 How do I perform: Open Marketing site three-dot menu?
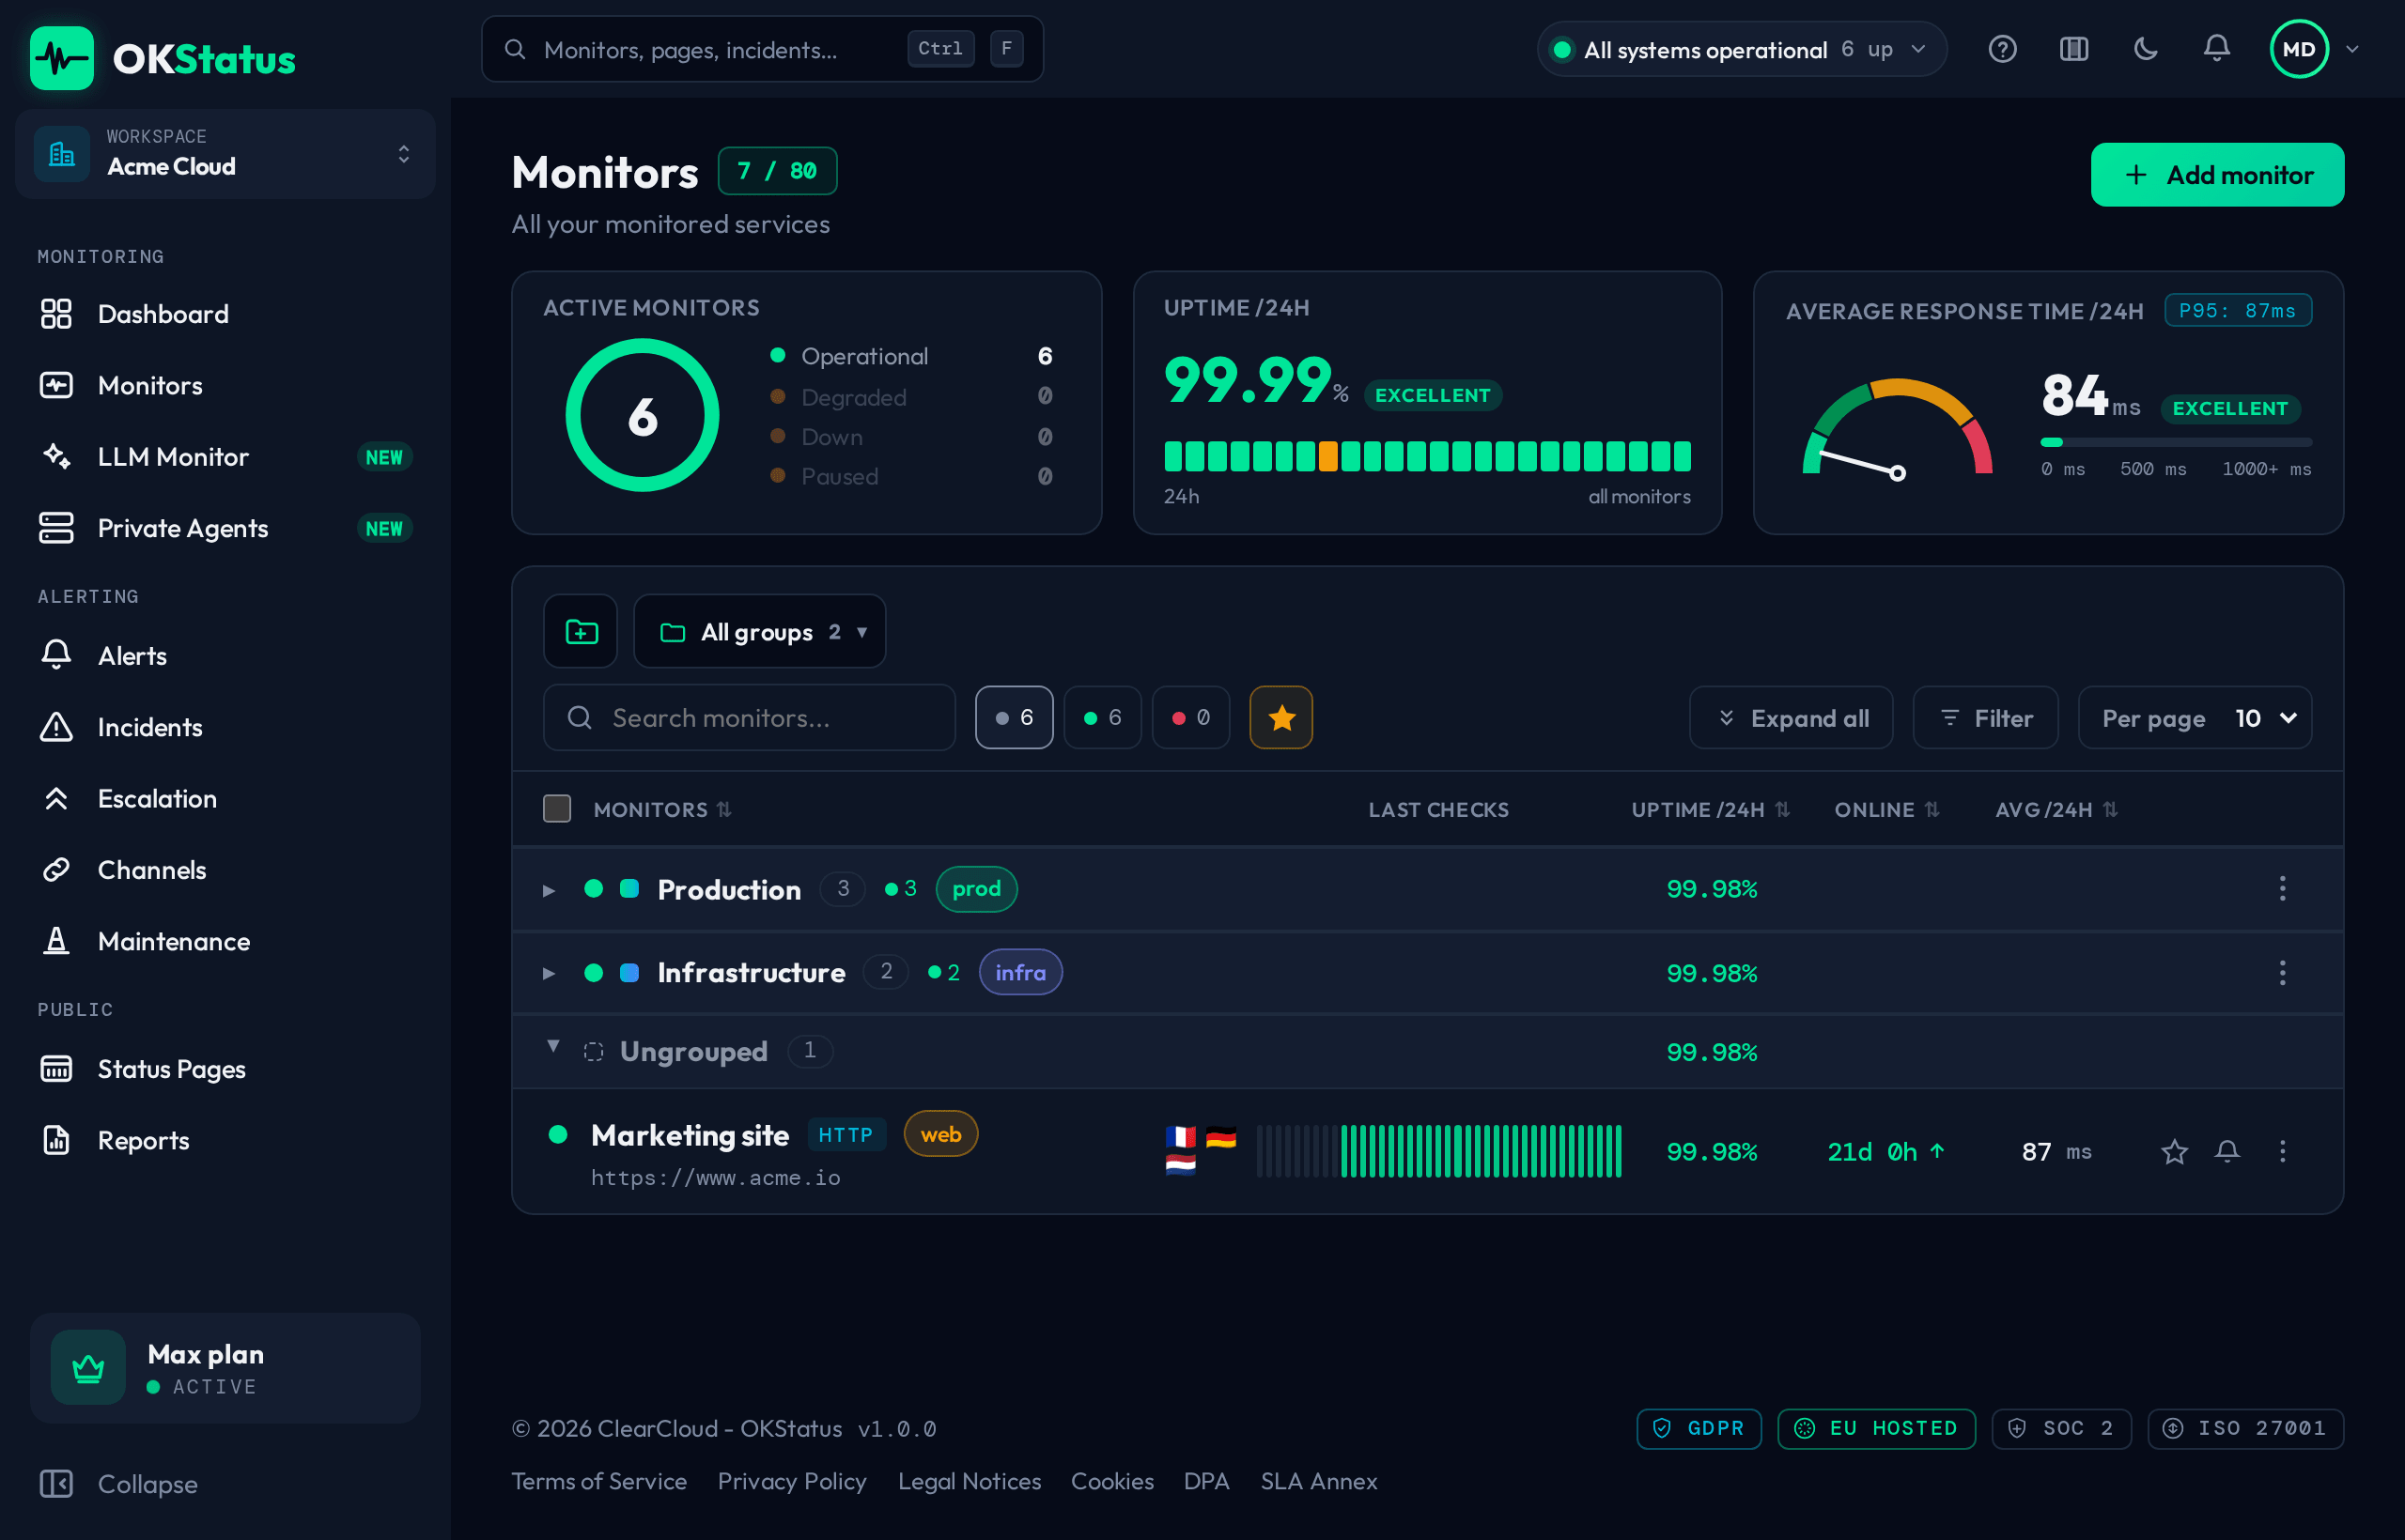2282,1151
